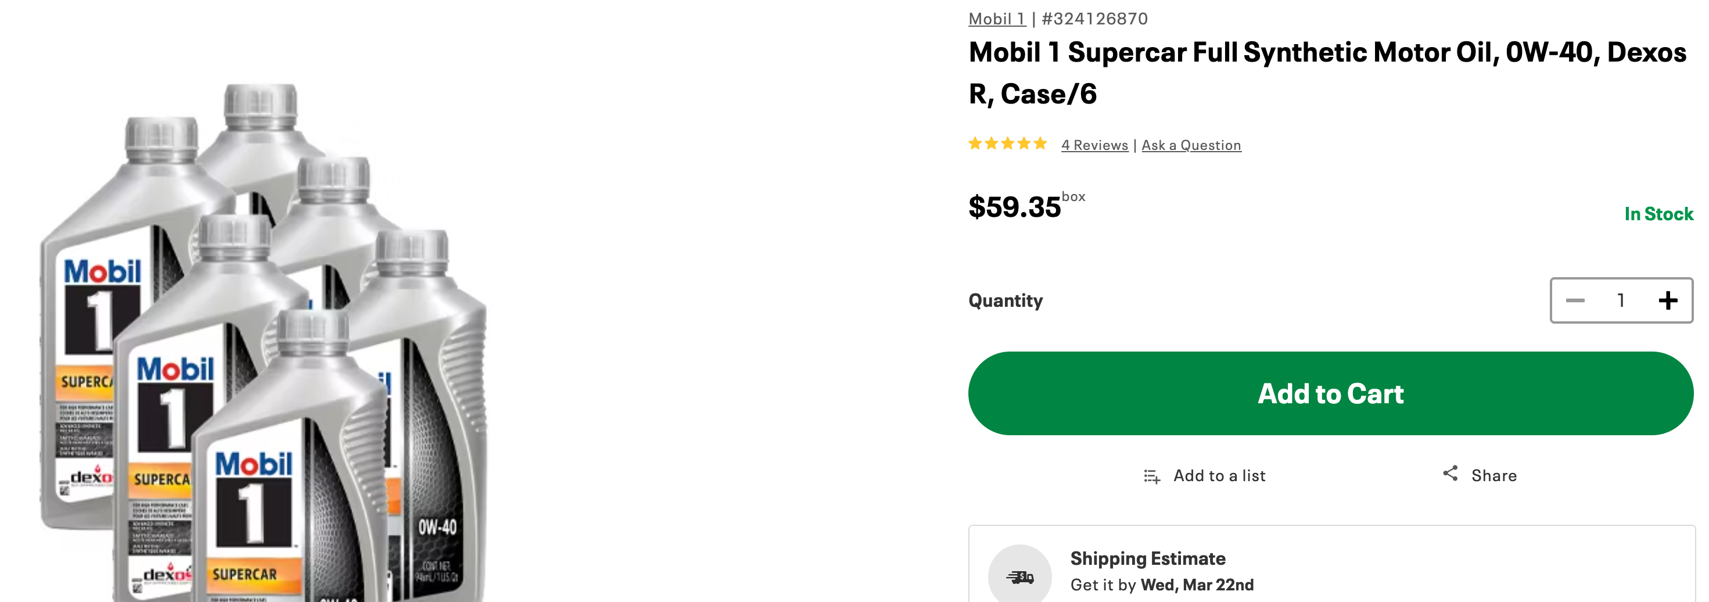Screen dimensions: 1709x602
Task: Click the In Stock status label
Action: coord(1658,214)
